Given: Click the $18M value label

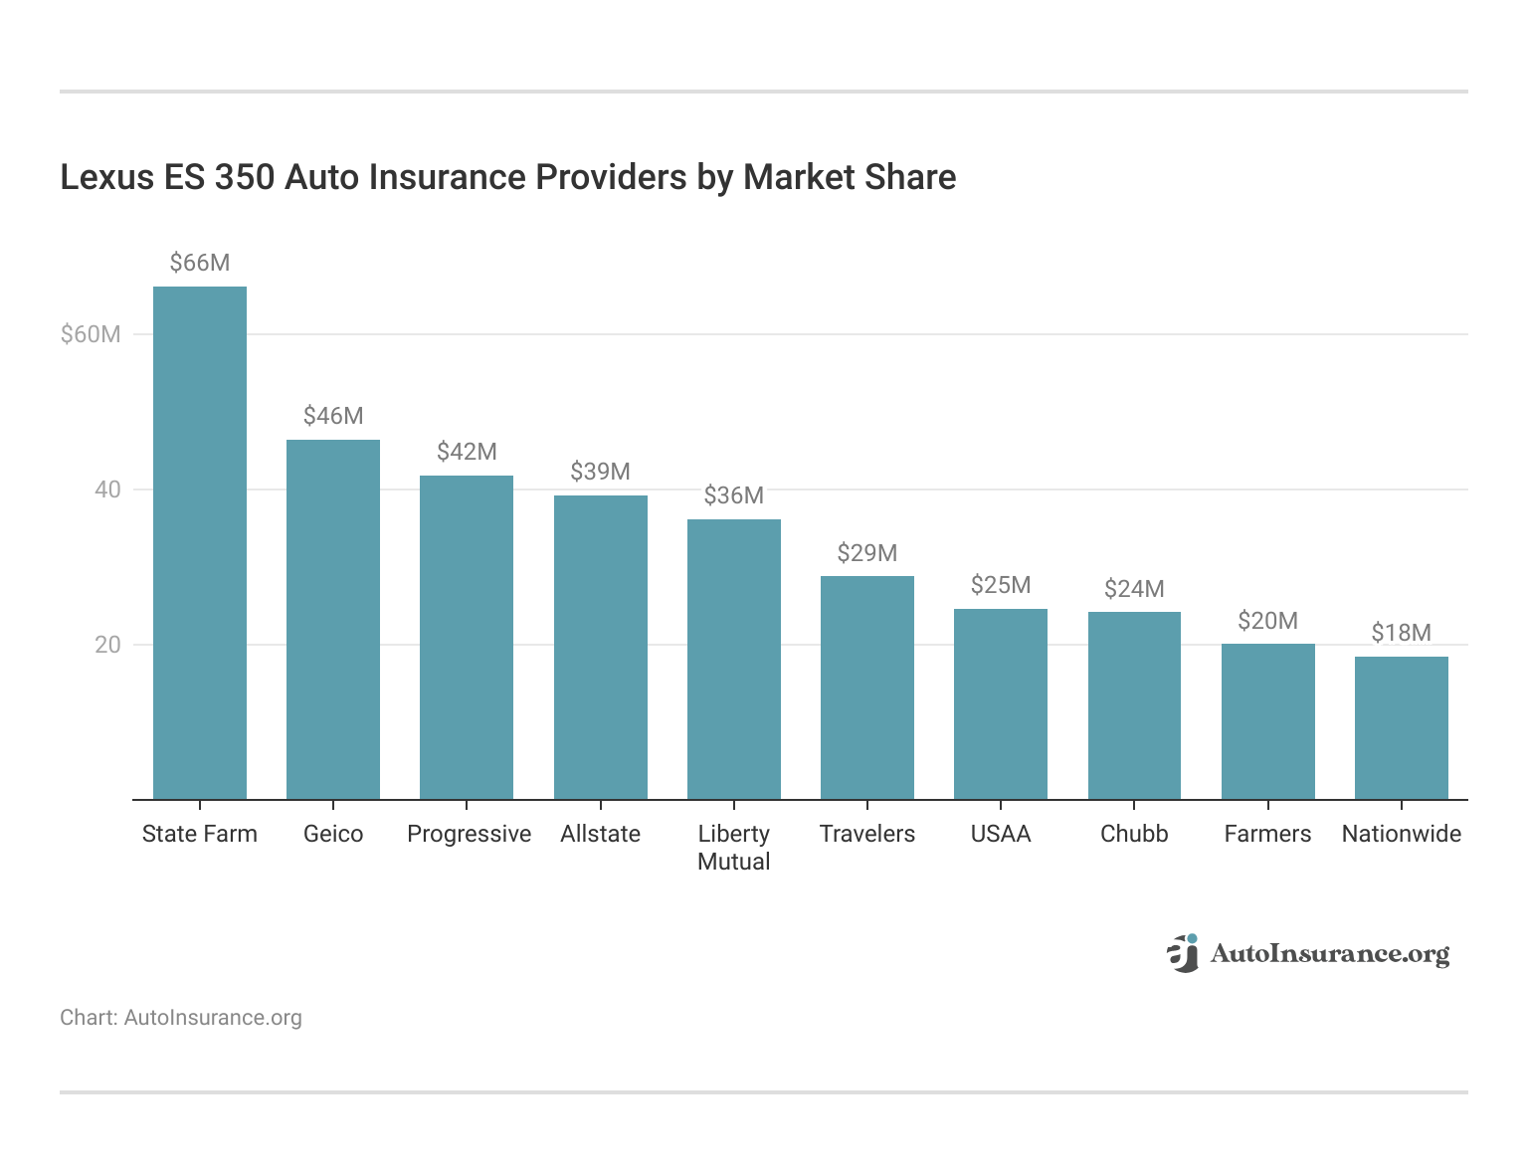Looking at the screenshot, I should click(1402, 633).
